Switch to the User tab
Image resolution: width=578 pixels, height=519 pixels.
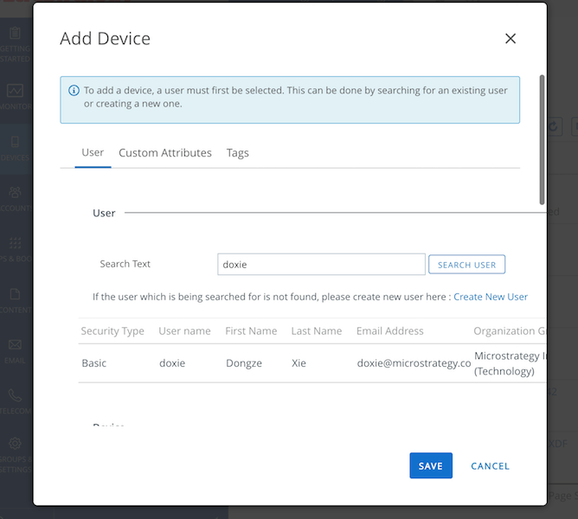pyautogui.click(x=93, y=153)
